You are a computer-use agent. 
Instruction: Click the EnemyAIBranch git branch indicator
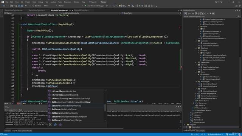pos(215,134)
